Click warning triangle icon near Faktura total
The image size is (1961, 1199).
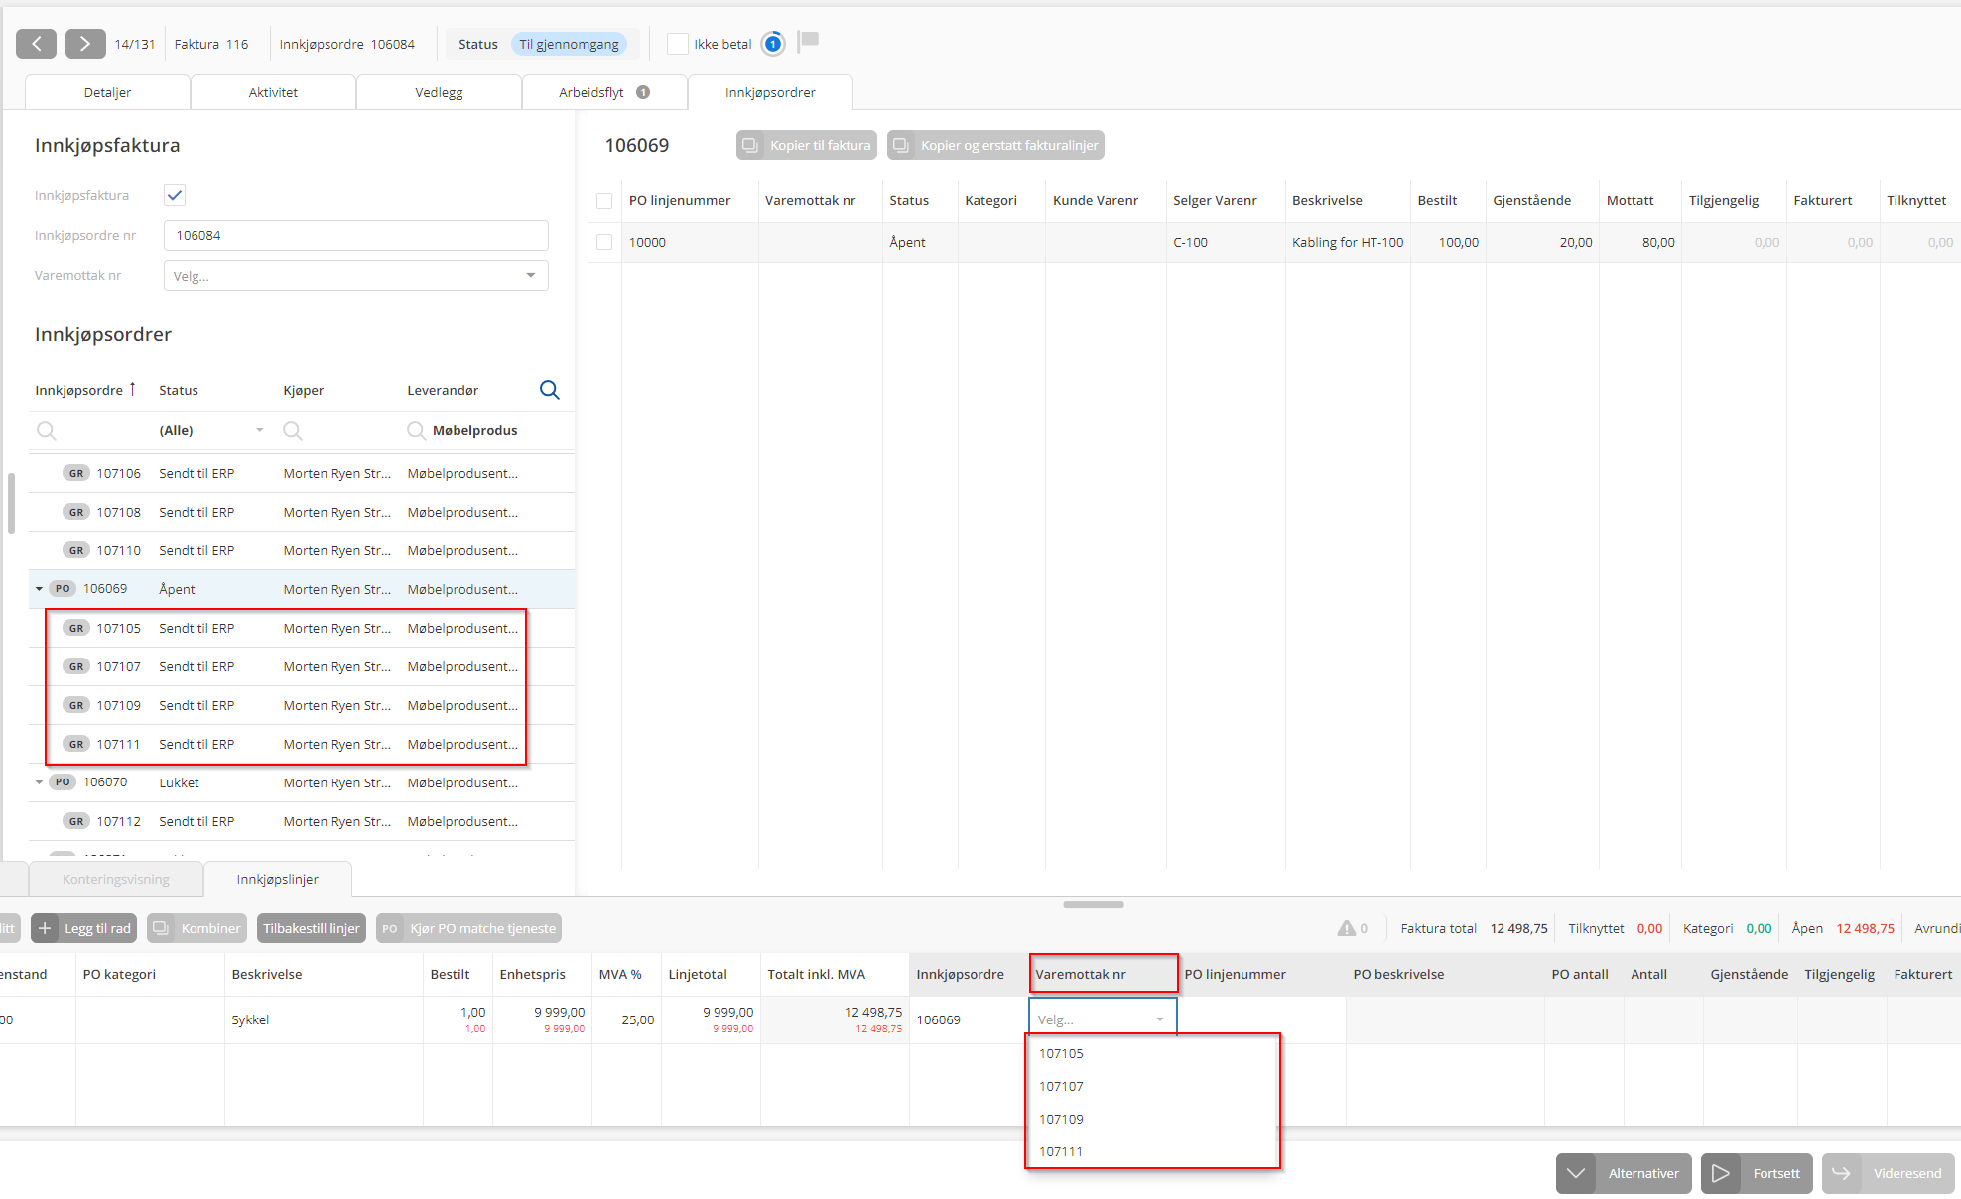(x=1346, y=928)
